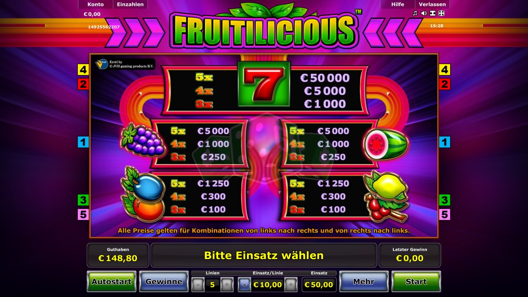Viewport: 528px width, 297px height.
Task: Leave the game via Verlassen
Action: pyautogui.click(x=432, y=4)
